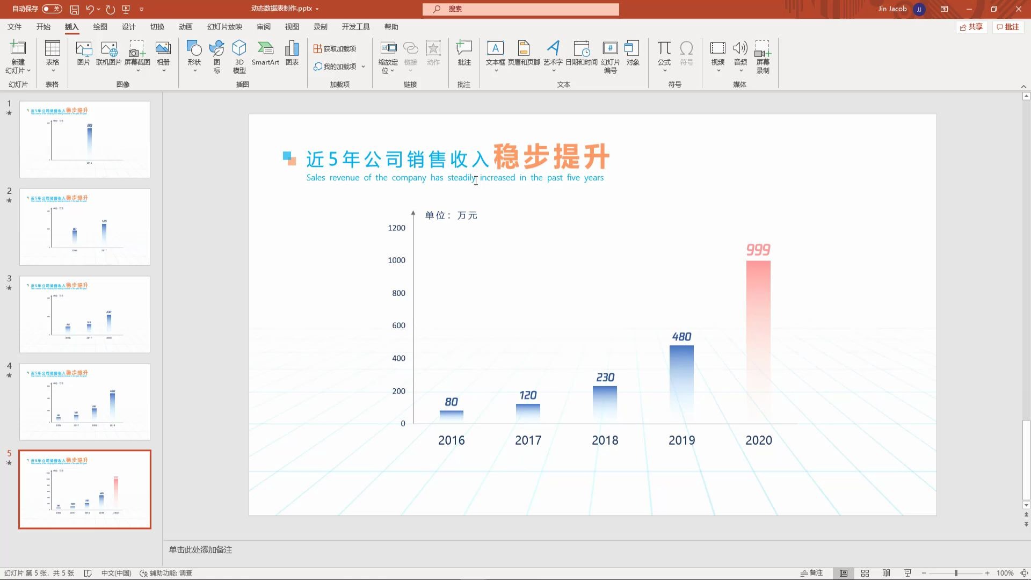Insert Video (视频)
The image size is (1031, 580).
pos(718,57)
